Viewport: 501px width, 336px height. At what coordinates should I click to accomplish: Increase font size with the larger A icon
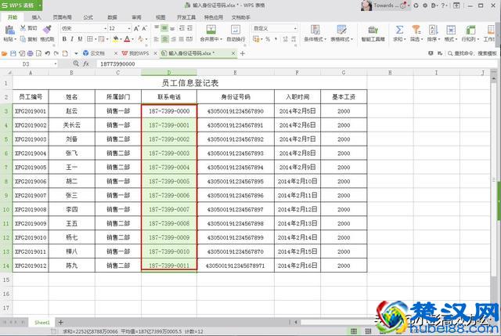[136, 28]
